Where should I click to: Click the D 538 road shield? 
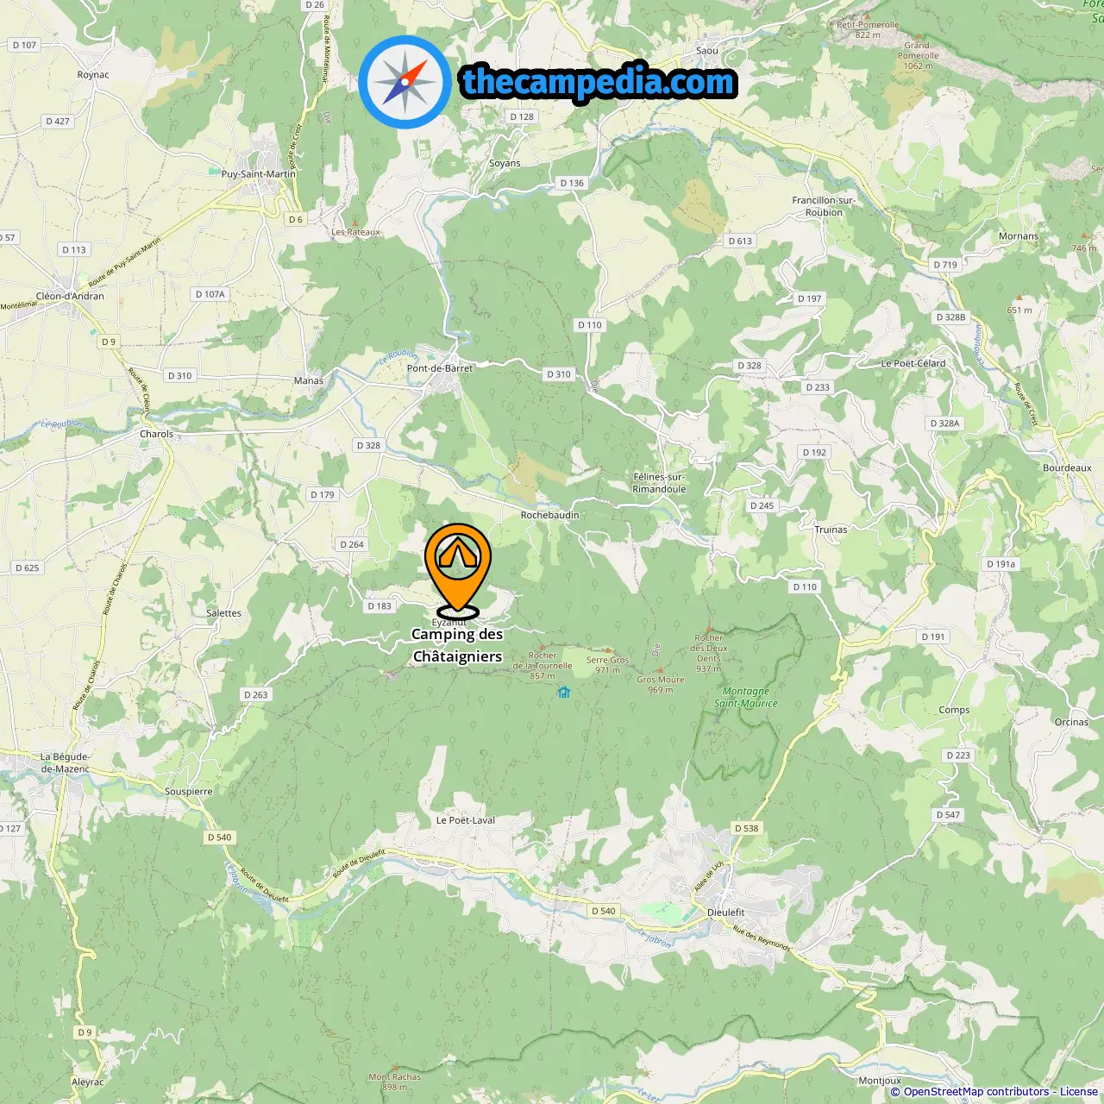(x=746, y=828)
